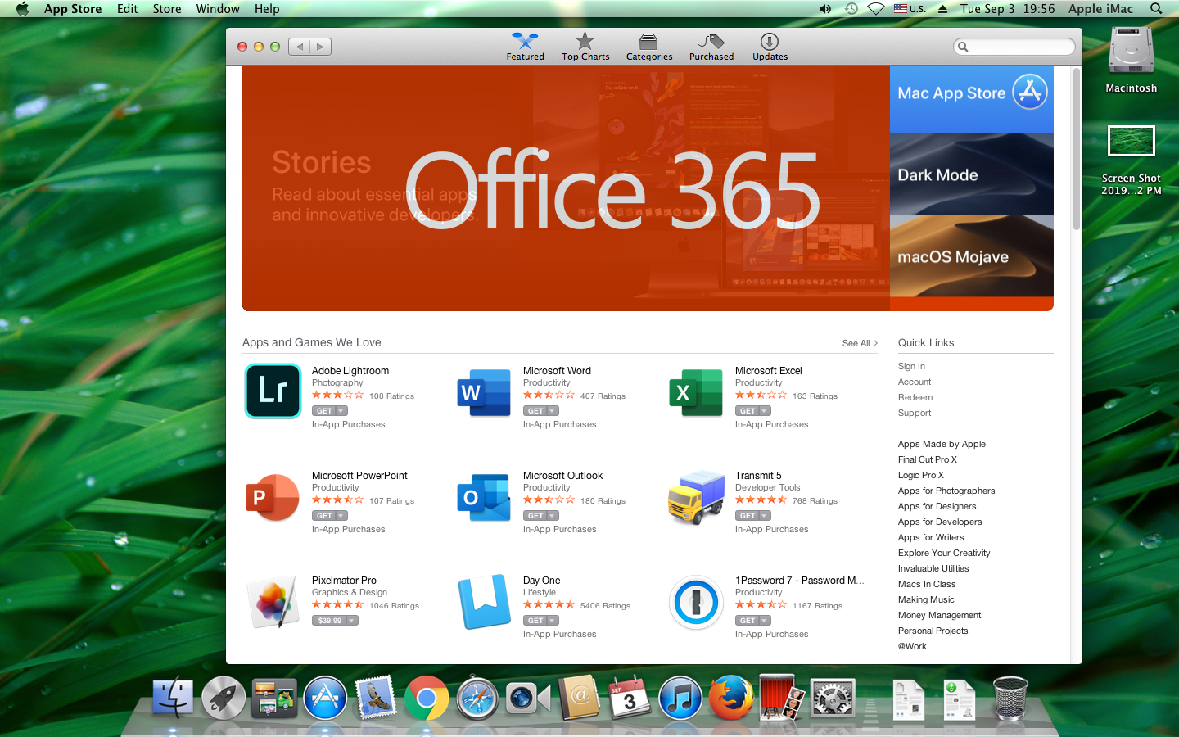Open System Preferences from the Dock
Screen dimensions: 1179x737
click(833, 699)
